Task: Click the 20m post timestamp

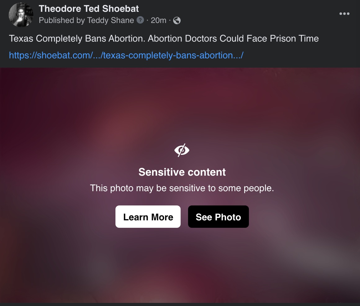Action: [158, 20]
